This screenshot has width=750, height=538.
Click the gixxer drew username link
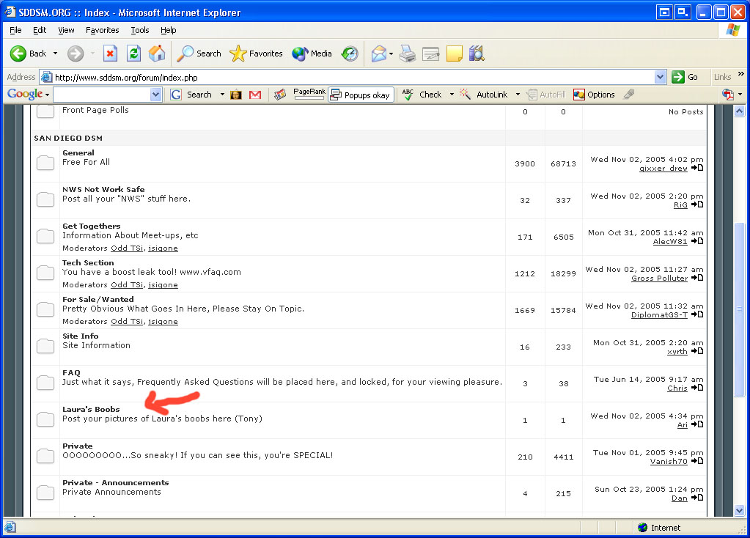[x=663, y=168]
